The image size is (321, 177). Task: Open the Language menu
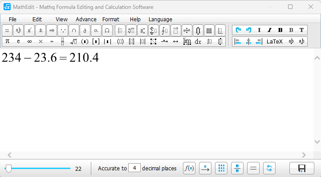coord(160,20)
